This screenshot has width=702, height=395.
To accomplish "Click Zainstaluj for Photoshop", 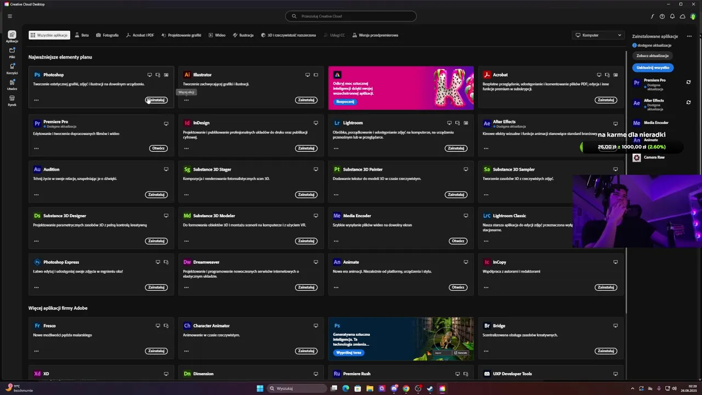I will click(156, 100).
